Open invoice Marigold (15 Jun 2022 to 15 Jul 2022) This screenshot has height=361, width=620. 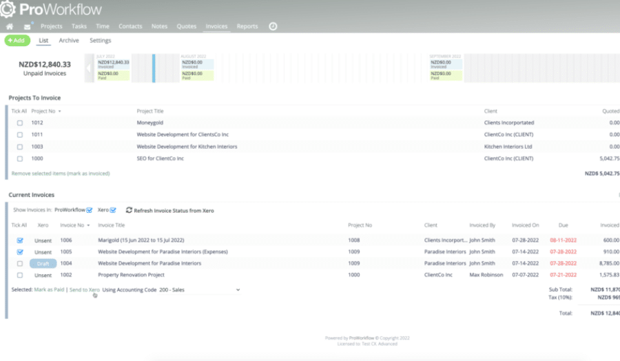[x=141, y=240]
